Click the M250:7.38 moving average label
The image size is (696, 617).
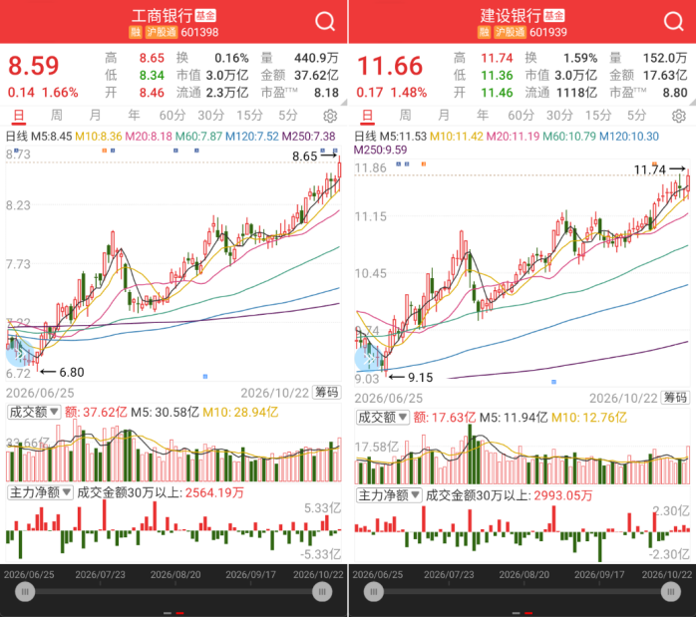[x=308, y=137]
